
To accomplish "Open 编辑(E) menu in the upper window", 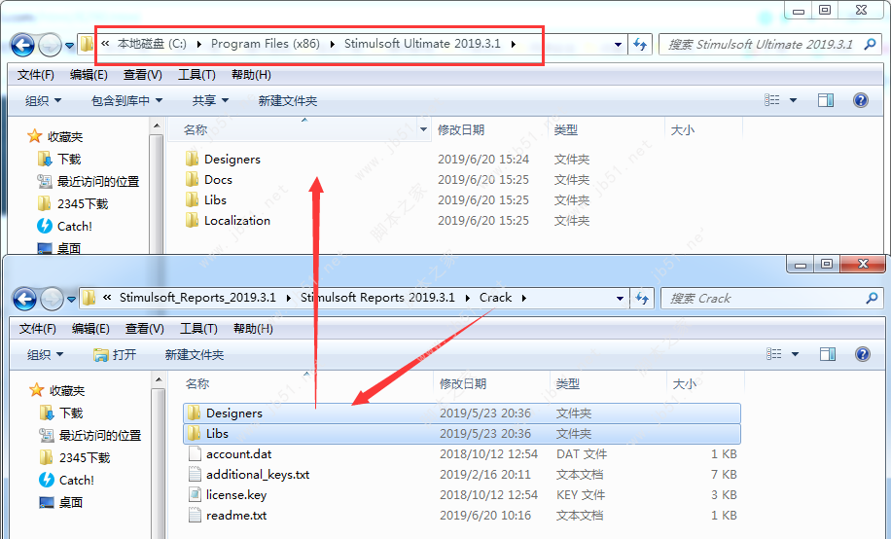I will [x=89, y=75].
